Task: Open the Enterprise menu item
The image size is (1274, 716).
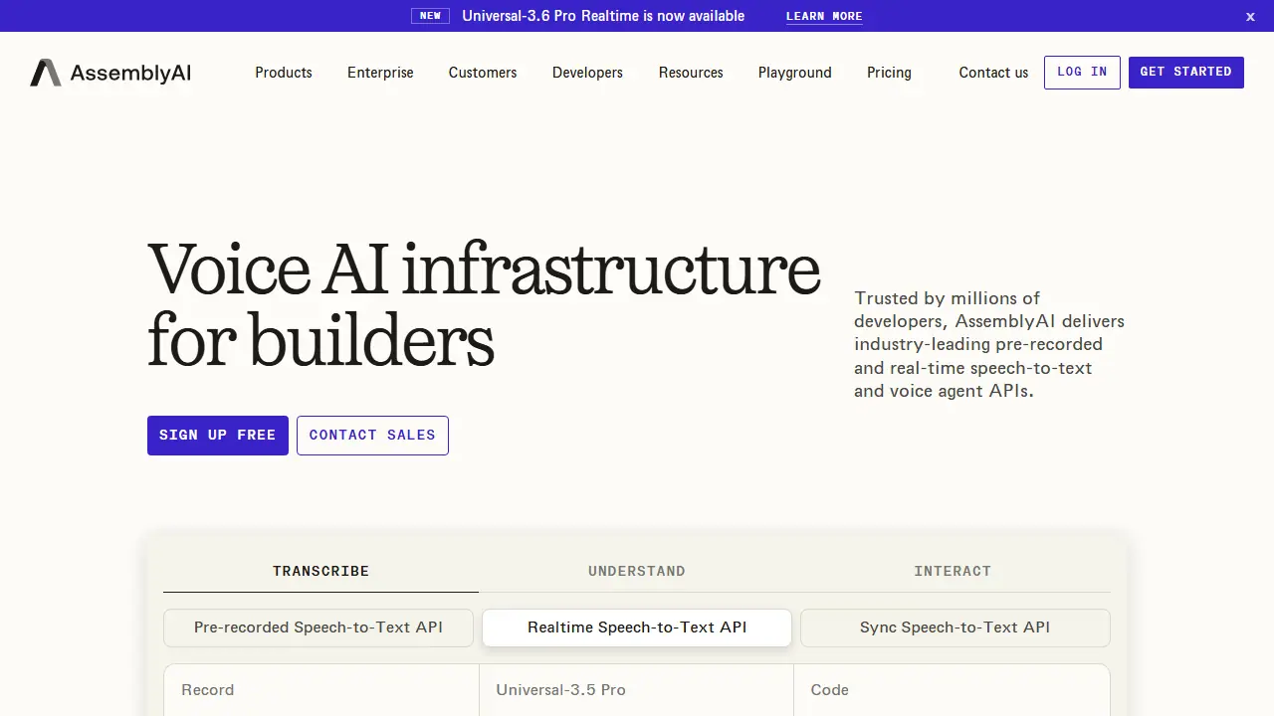Action: pos(380,73)
